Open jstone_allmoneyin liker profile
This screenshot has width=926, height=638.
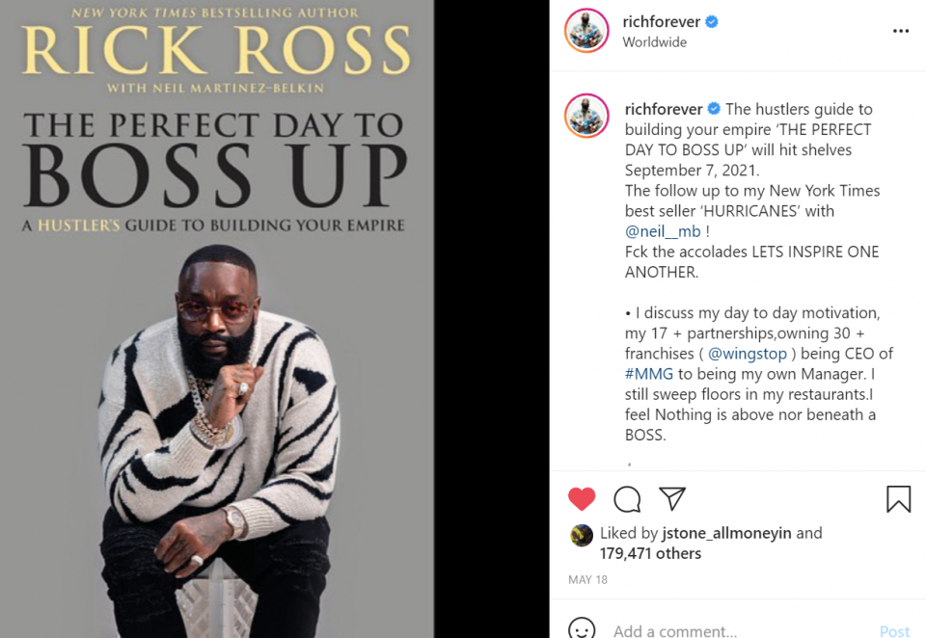[726, 533]
